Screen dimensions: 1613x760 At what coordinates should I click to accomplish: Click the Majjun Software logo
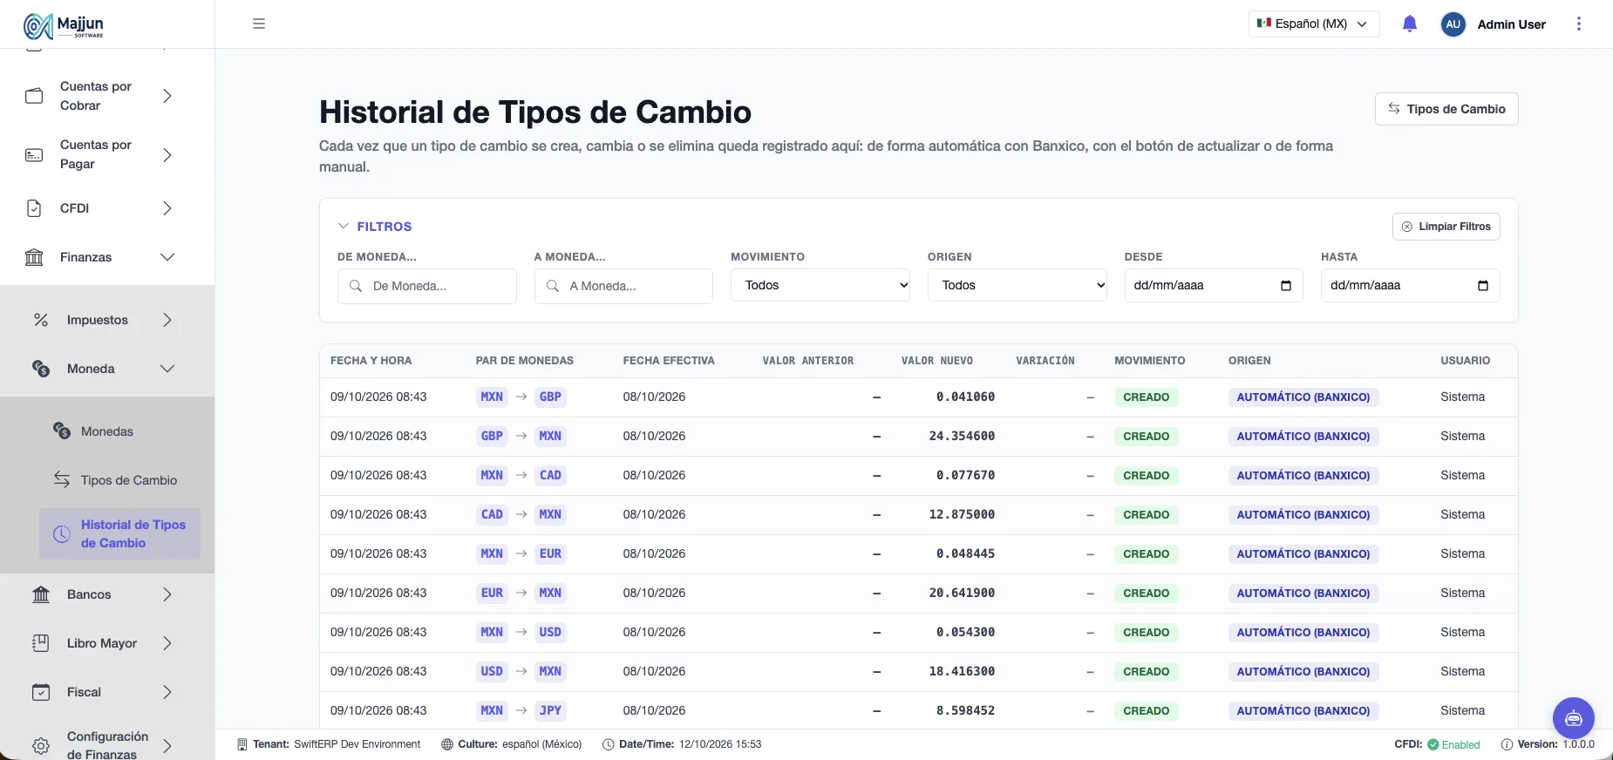click(x=64, y=26)
